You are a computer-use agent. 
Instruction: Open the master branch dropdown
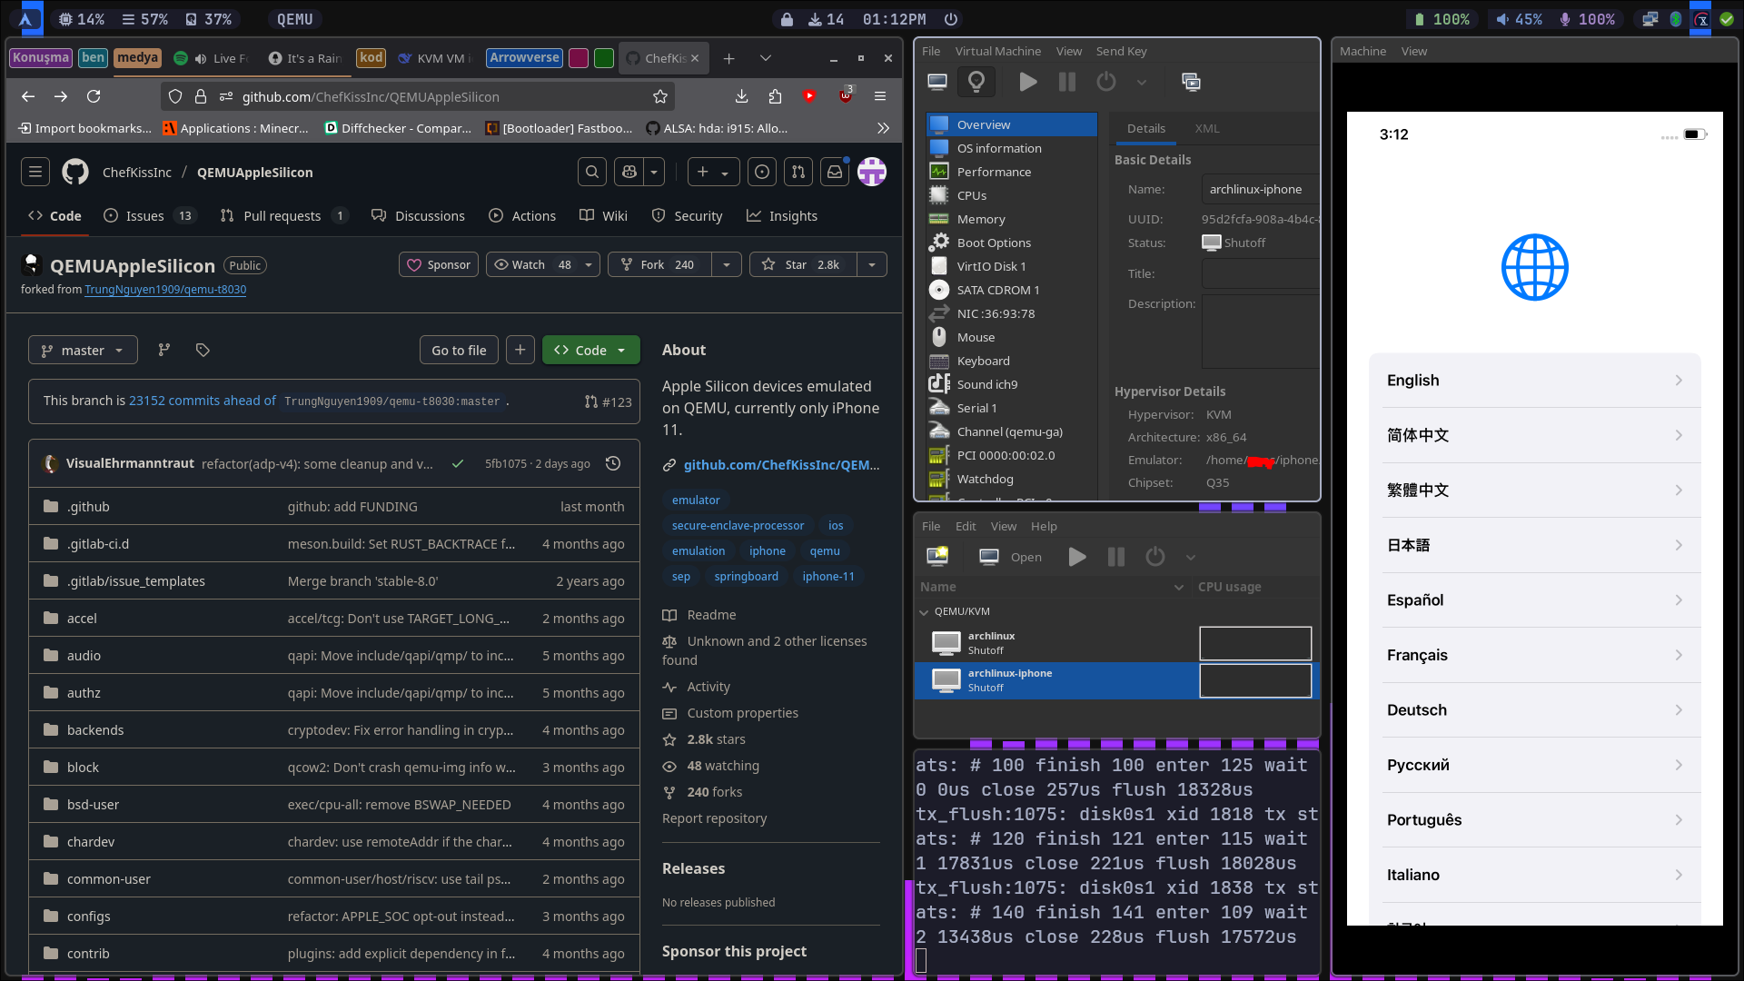(83, 351)
